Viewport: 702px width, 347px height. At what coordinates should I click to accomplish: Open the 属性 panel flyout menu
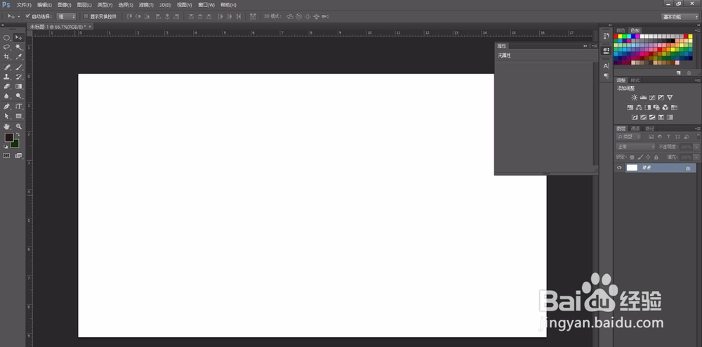[594, 46]
